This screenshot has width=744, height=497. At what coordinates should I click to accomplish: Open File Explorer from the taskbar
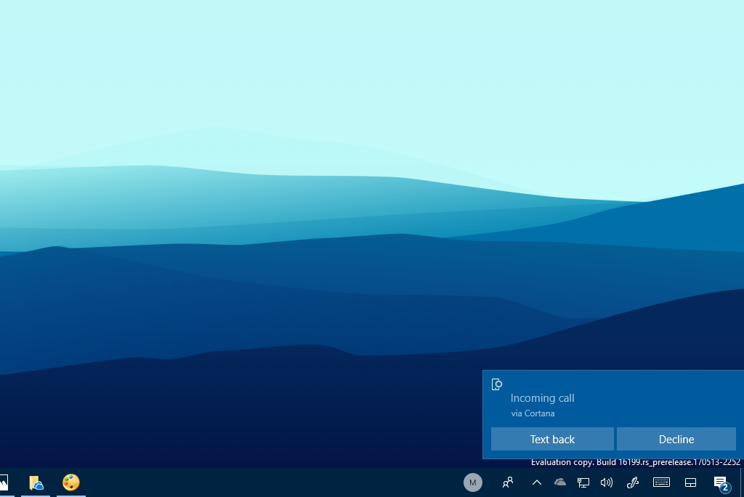click(36, 482)
